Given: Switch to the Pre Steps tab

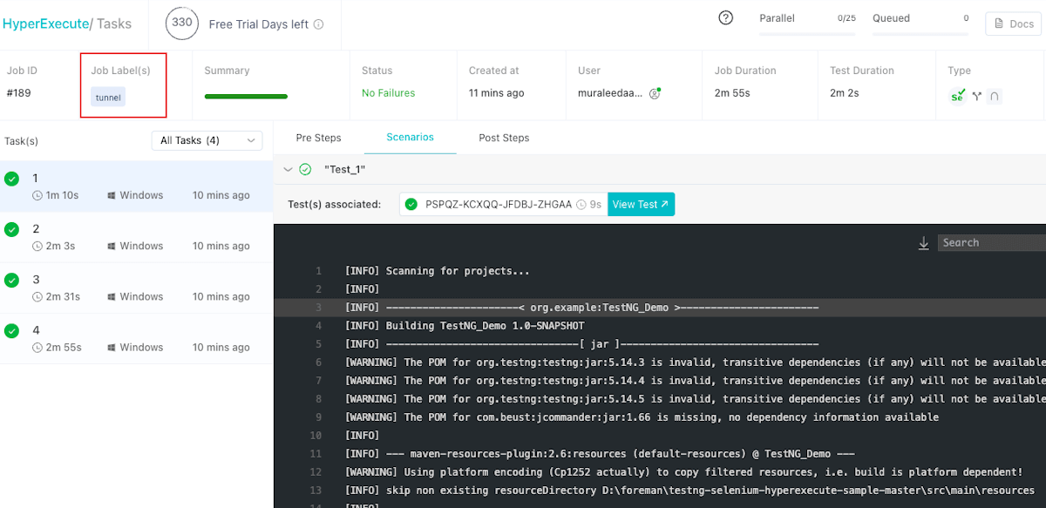Looking at the screenshot, I should click(x=318, y=138).
